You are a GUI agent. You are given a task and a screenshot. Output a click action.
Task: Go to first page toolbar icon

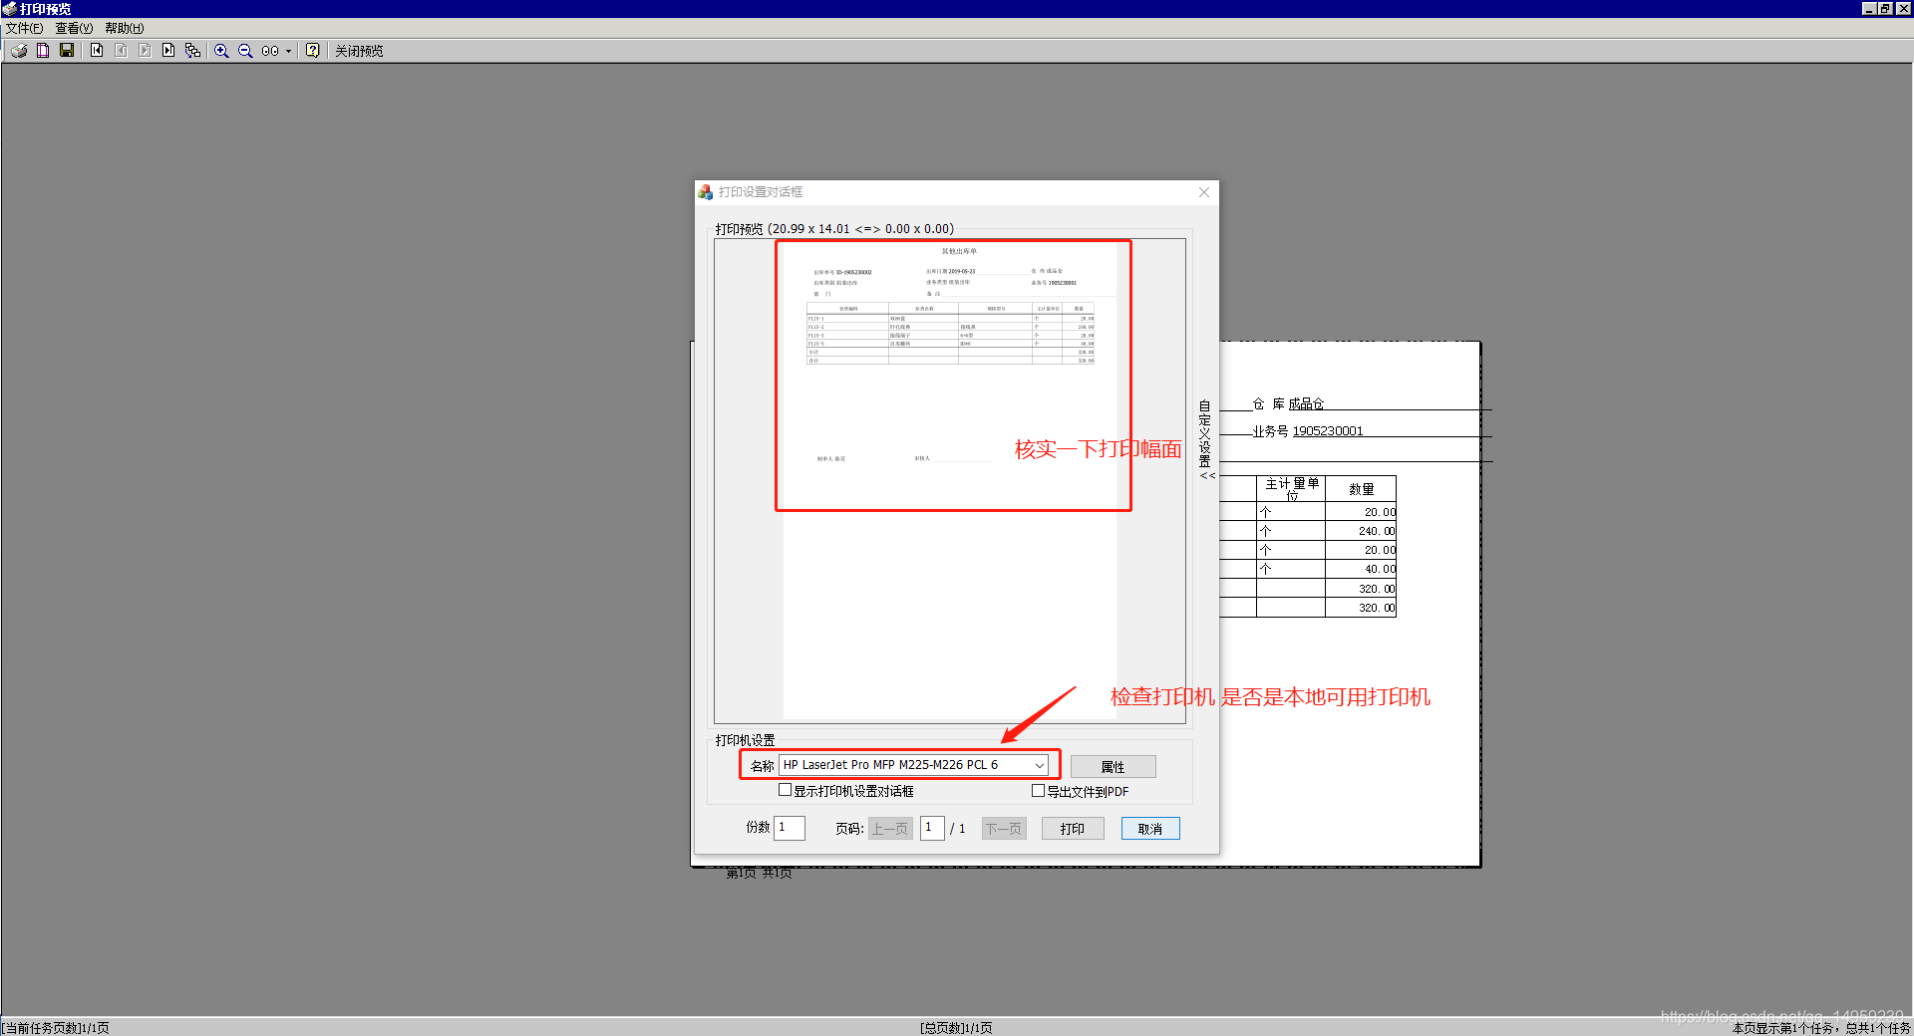point(97,51)
